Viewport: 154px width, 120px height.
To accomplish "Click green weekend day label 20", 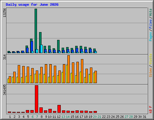I will pos(95,117).
